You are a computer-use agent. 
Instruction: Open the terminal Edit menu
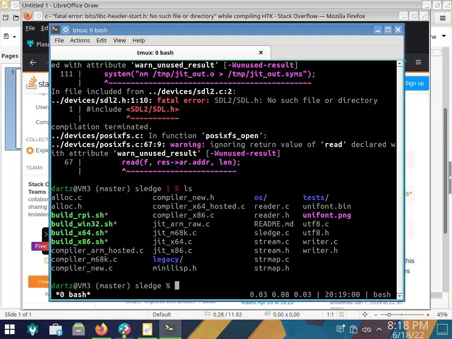coord(101,40)
